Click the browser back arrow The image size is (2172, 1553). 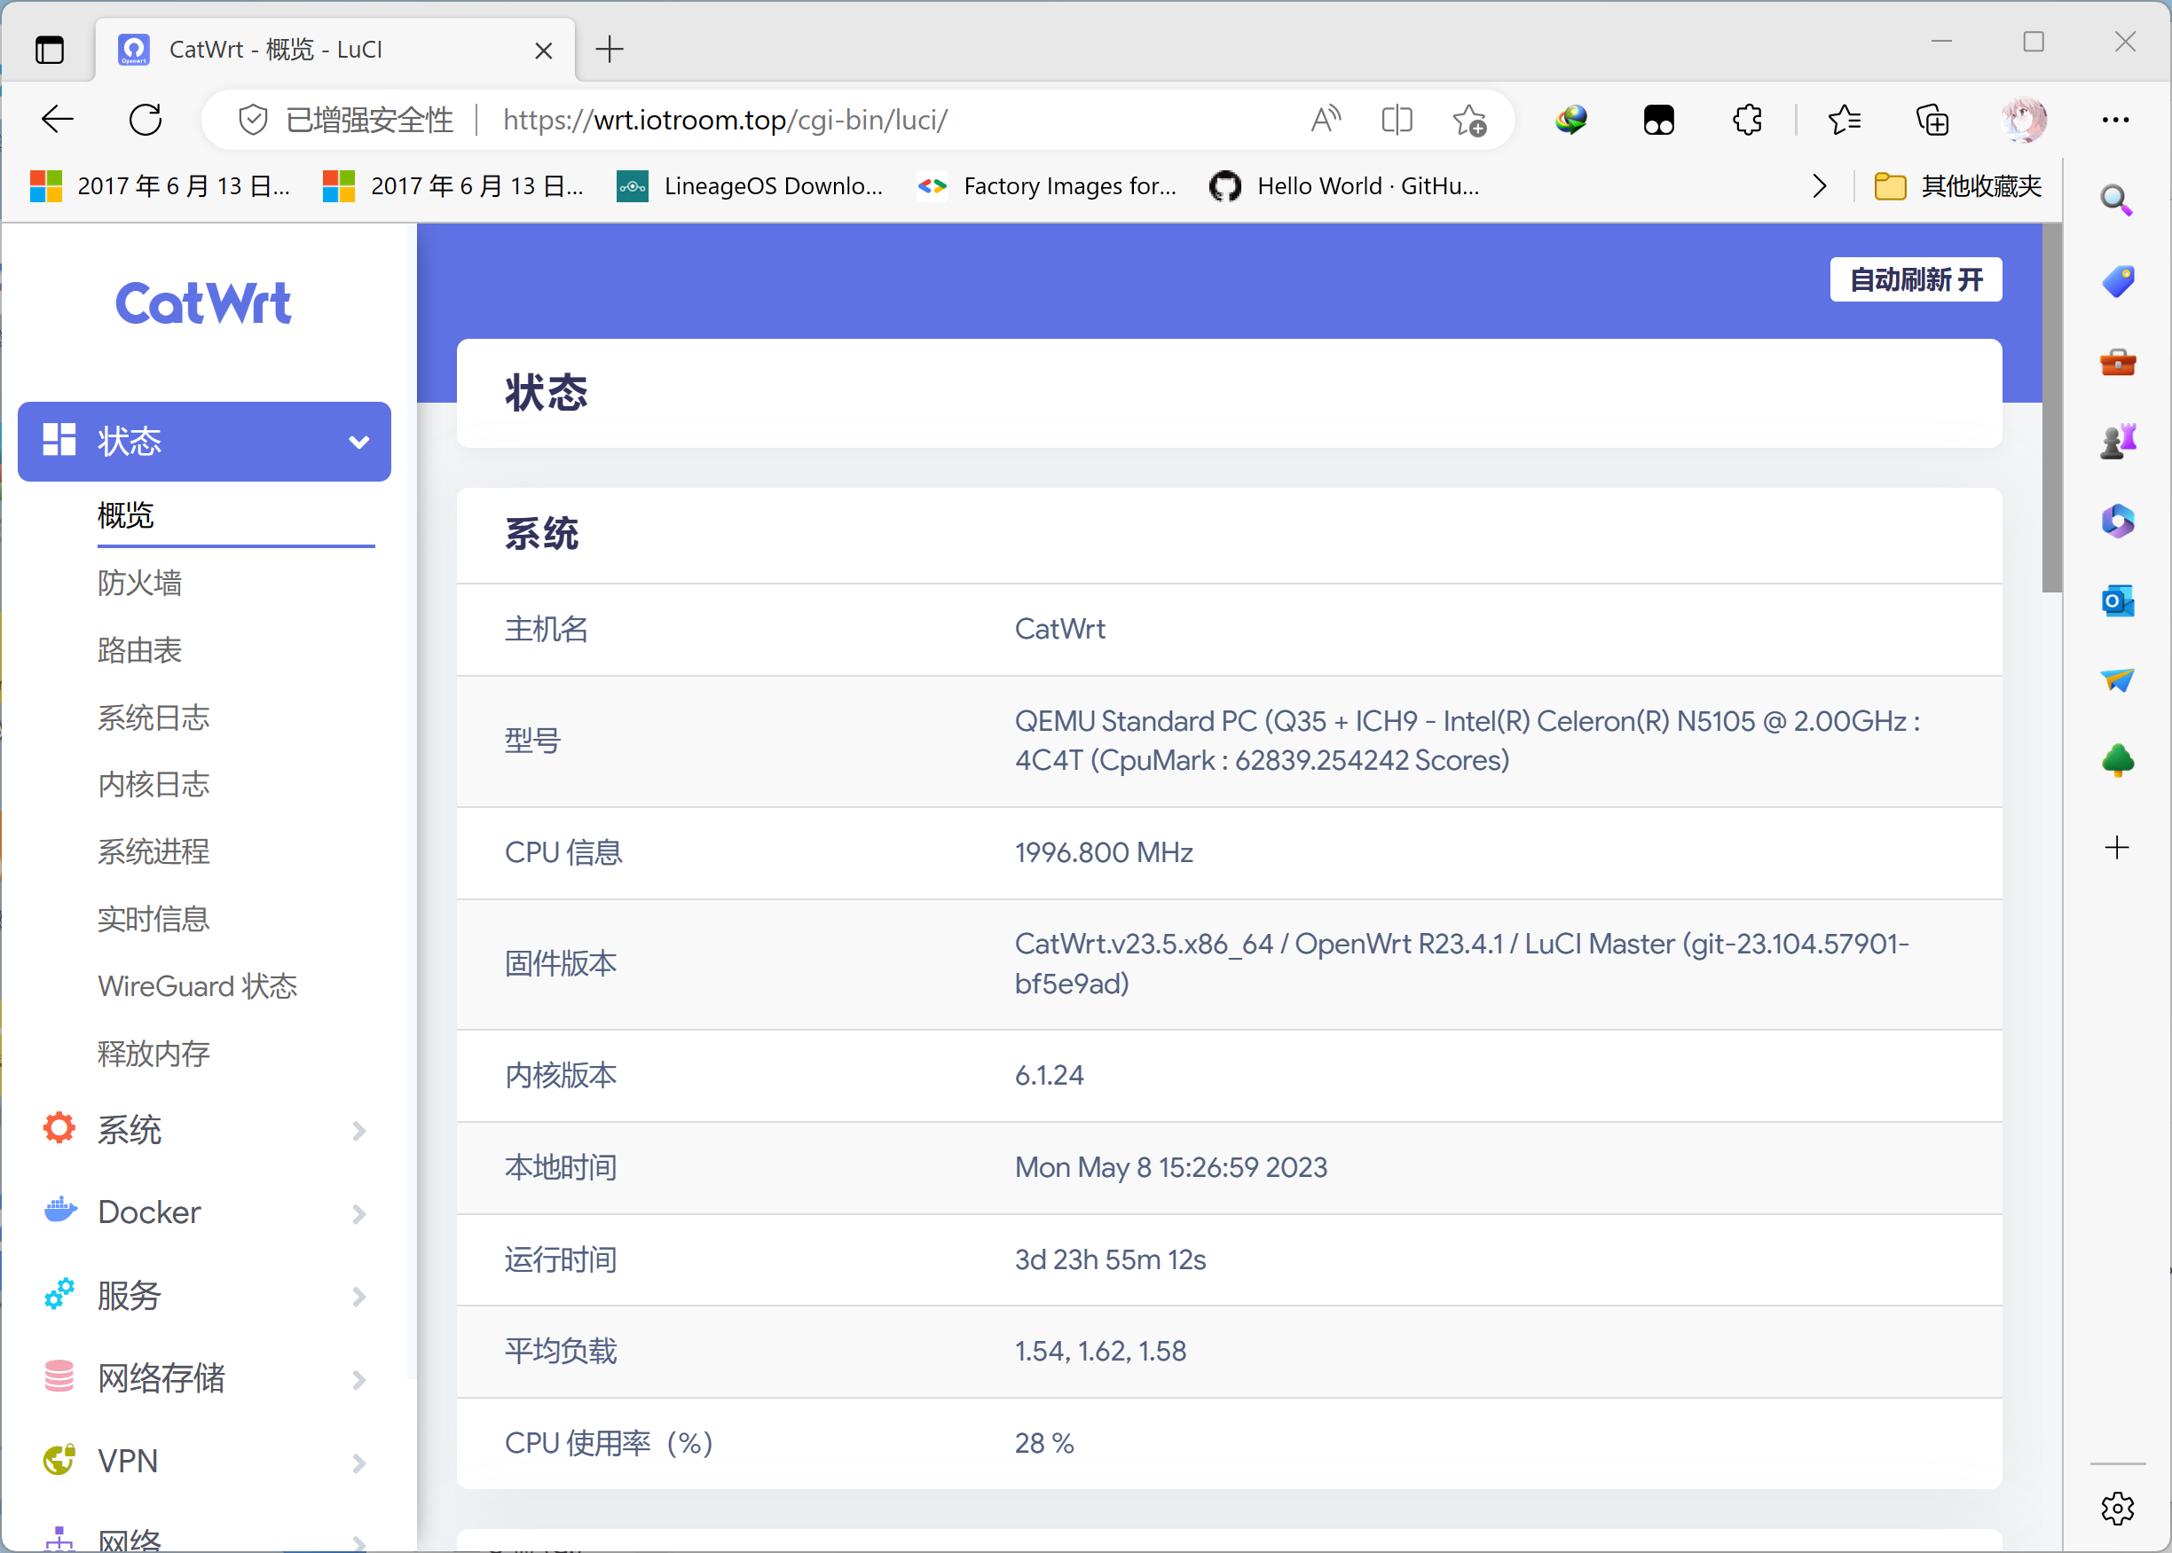[59, 120]
